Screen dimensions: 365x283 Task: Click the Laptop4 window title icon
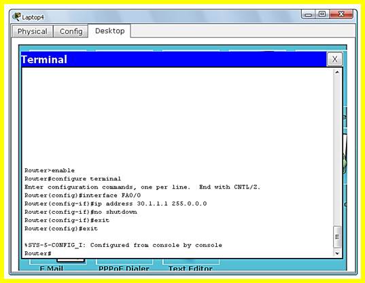16,17
